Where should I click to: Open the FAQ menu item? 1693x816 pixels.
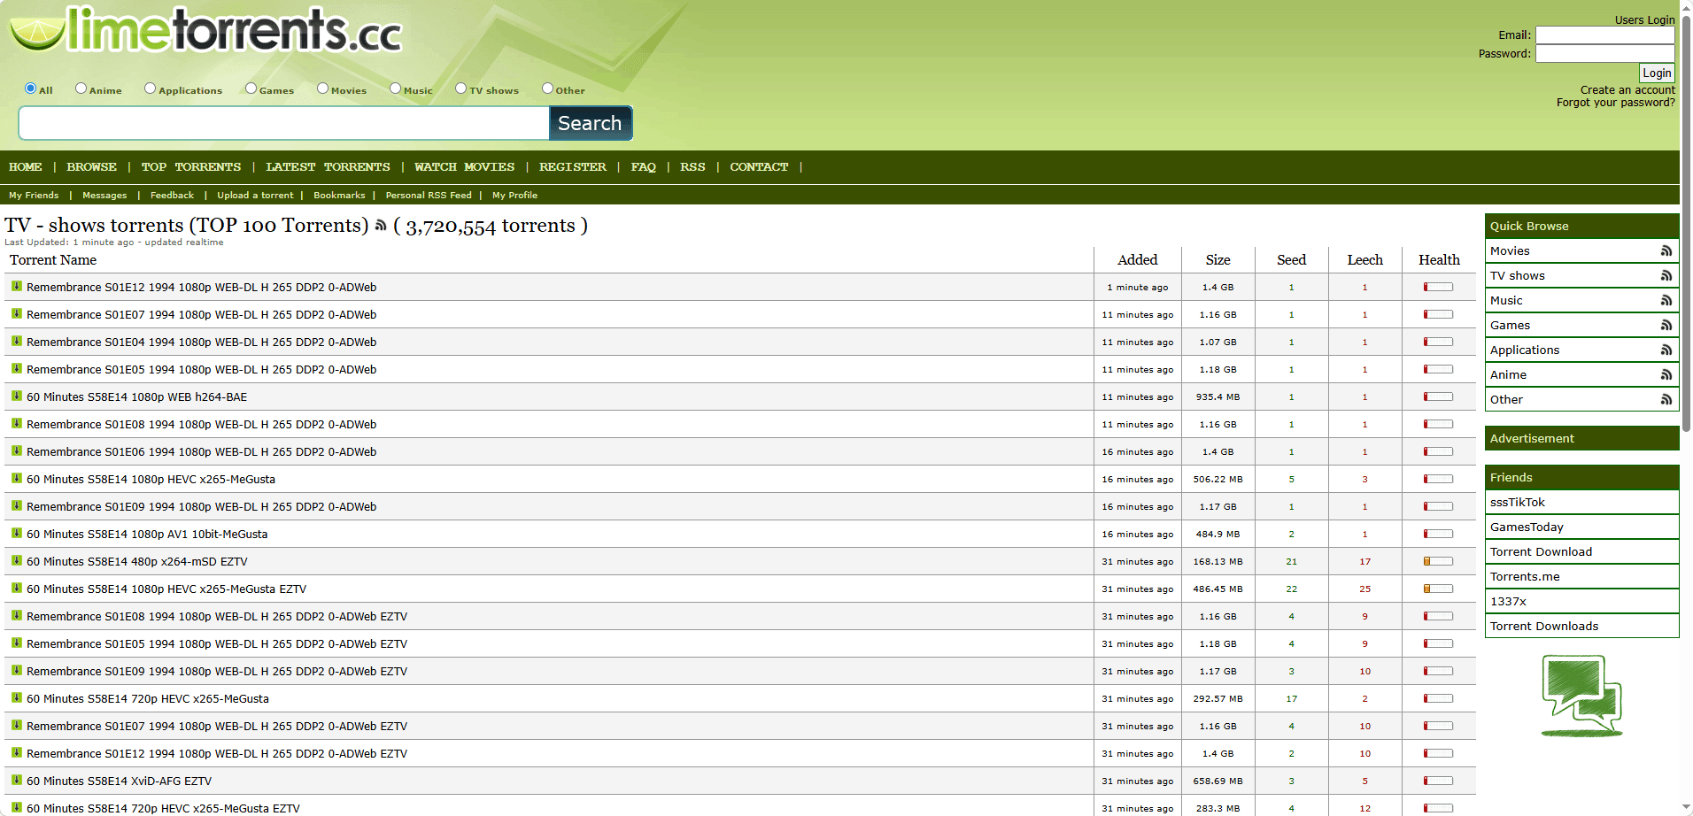click(x=643, y=167)
